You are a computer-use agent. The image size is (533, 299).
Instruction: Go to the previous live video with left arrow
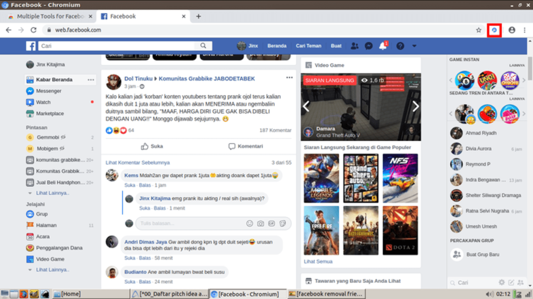[306, 107]
